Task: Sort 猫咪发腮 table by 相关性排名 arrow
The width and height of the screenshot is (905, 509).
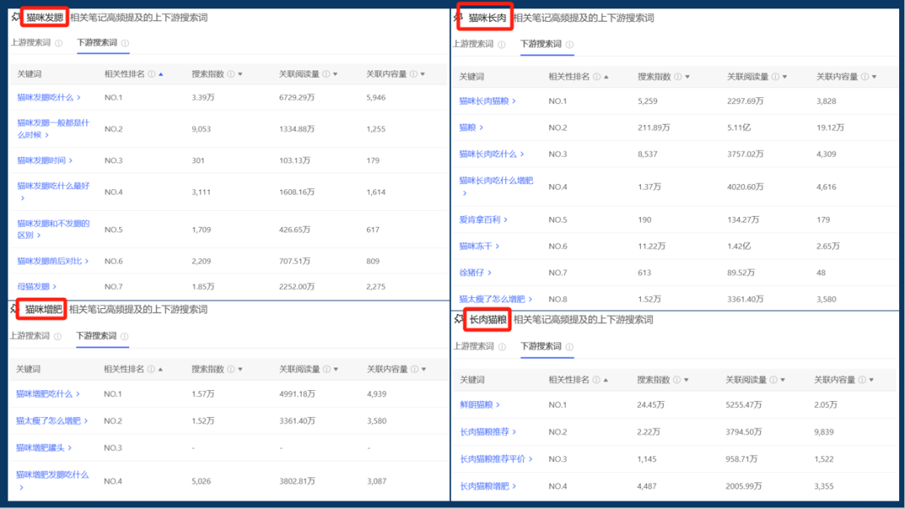Action: tap(161, 75)
